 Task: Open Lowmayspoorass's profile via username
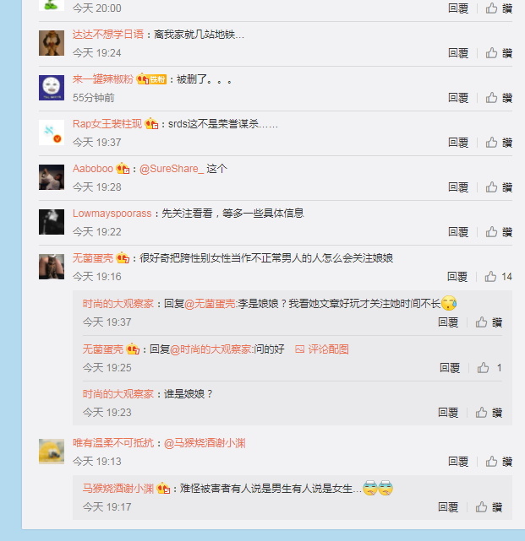coord(112,214)
